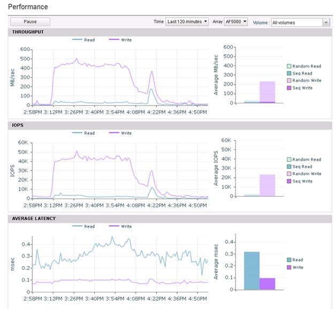This screenshot has height=309, width=335.
Task: Click the blue Read bar in Average msec chart
Action: point(252,271)
